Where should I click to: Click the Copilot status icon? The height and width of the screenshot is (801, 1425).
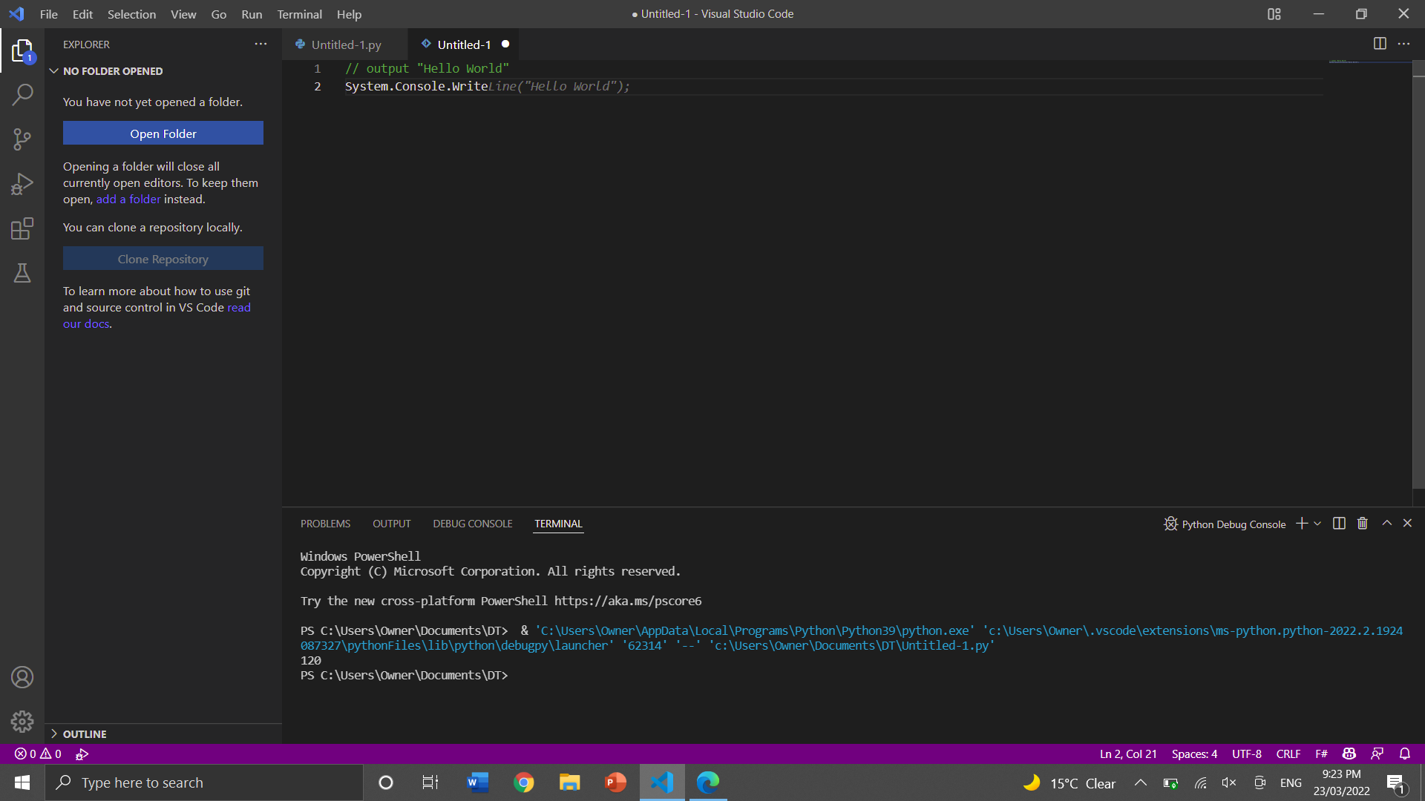(x=1349, y=754)
